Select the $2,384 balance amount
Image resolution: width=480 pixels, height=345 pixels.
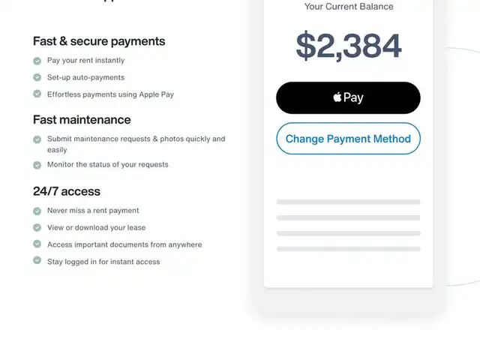coord(348,46)
